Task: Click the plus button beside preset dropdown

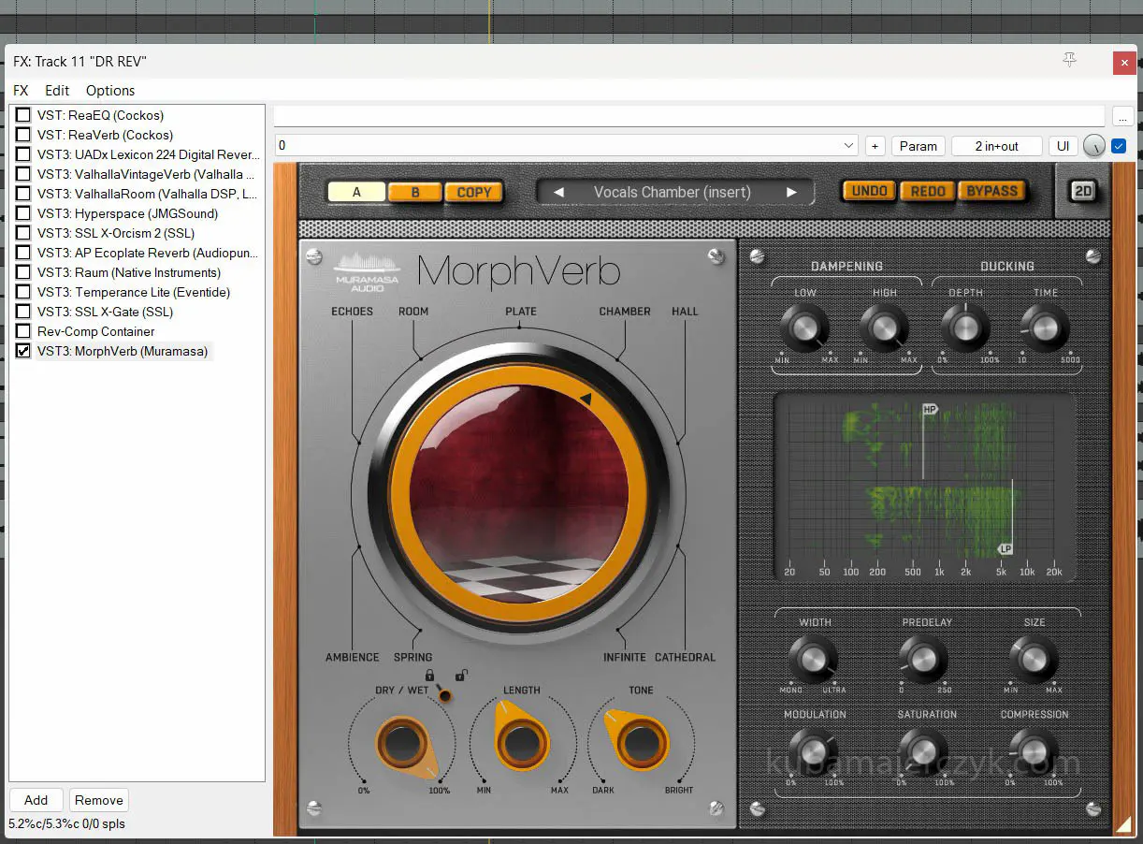Action: click(875, 146)
